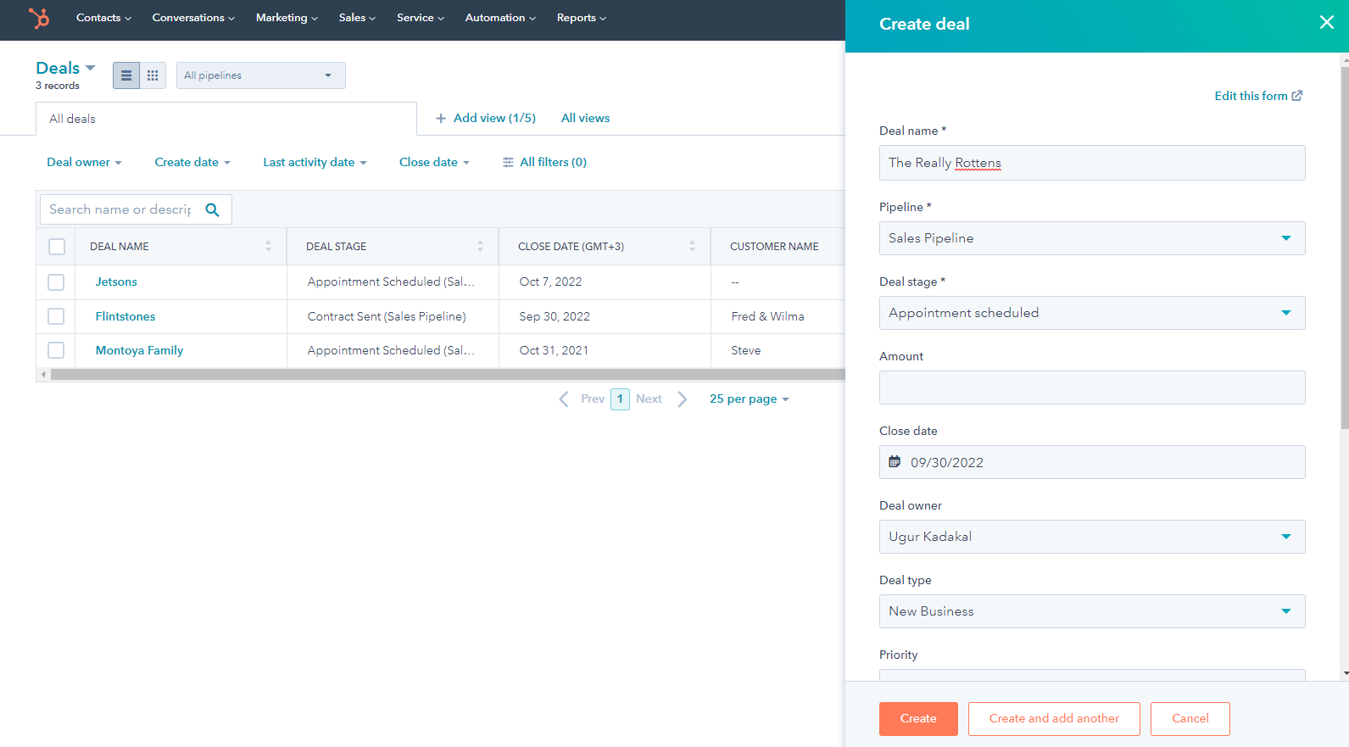This screenshot has height=747, width=1349.
Task: Open the All pipelines dropdown
Action: 260,75
